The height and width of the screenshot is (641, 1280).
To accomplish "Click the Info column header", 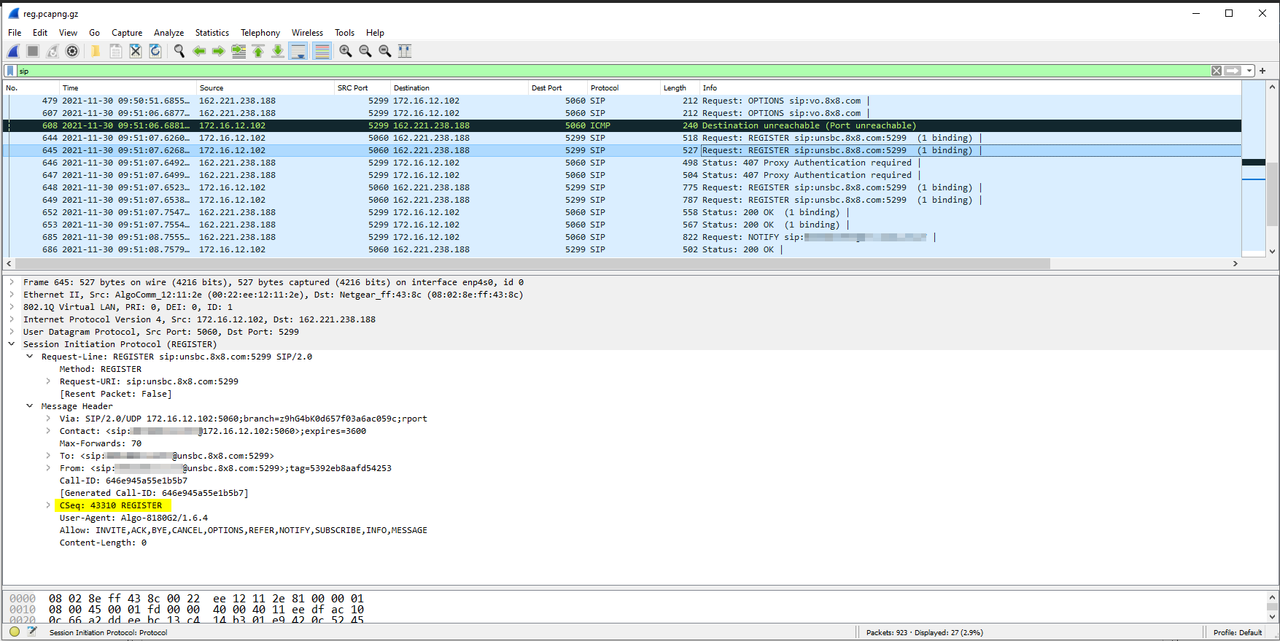I will coord(970,88).
